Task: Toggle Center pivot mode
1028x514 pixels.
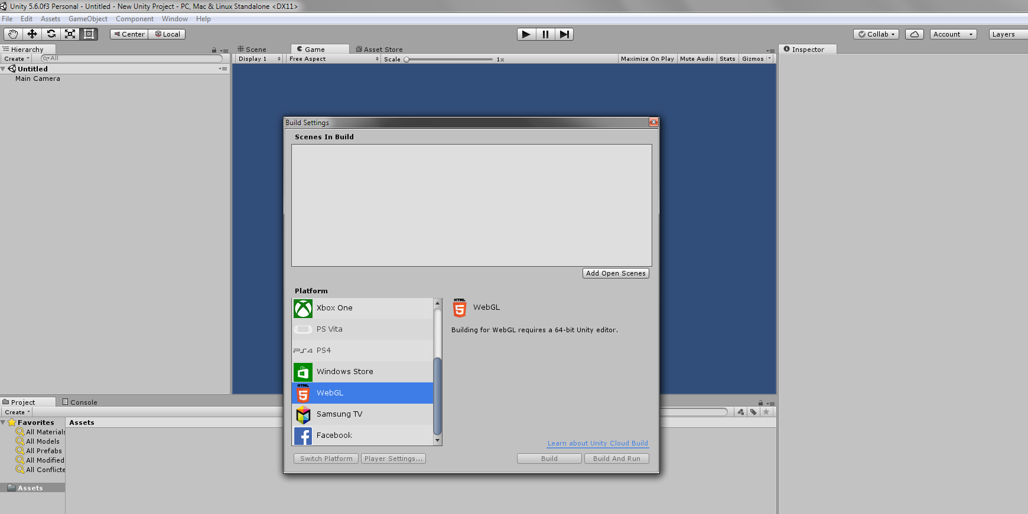Action: (x=129, y=34)
